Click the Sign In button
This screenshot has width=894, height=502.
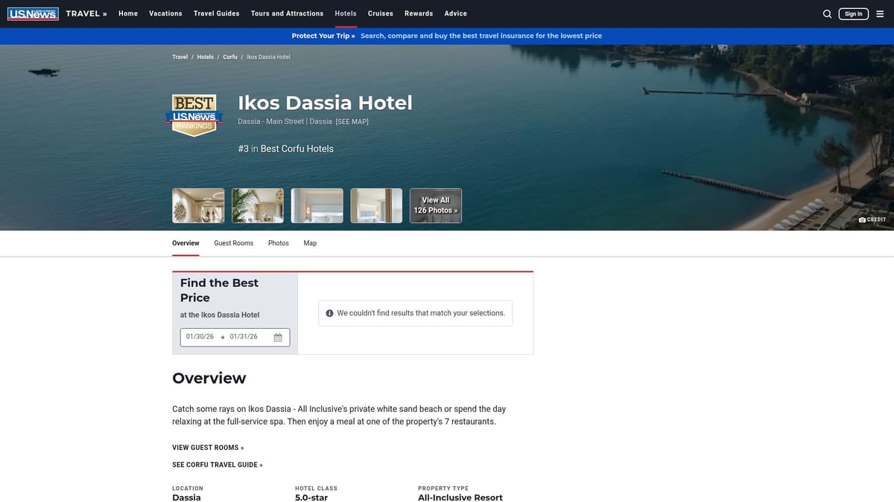pos(853,13)
